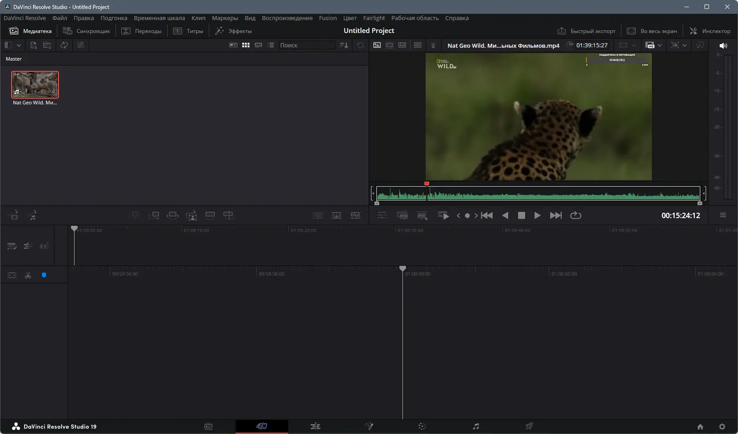Open the sort order dropdown beside search
This screenshot has height=434, width=738.
point(344,45)
